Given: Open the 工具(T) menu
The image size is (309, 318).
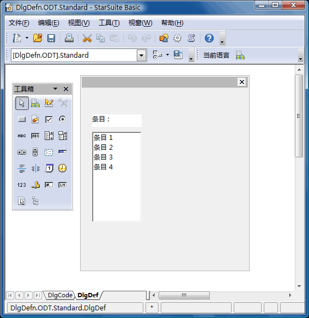Looking at the screenshot, I should click(x=109, y=23).
